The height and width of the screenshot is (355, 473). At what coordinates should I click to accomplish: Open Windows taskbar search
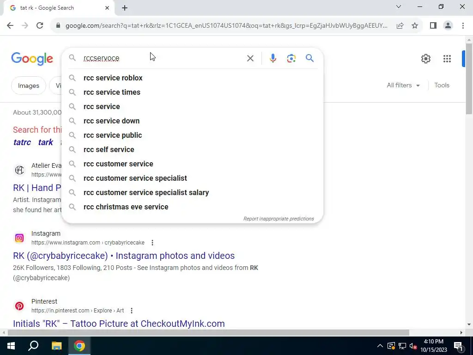(33, 346)
